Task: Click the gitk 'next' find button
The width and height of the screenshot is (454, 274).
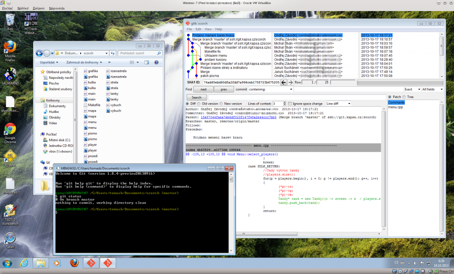Action: tap(203, 89)
